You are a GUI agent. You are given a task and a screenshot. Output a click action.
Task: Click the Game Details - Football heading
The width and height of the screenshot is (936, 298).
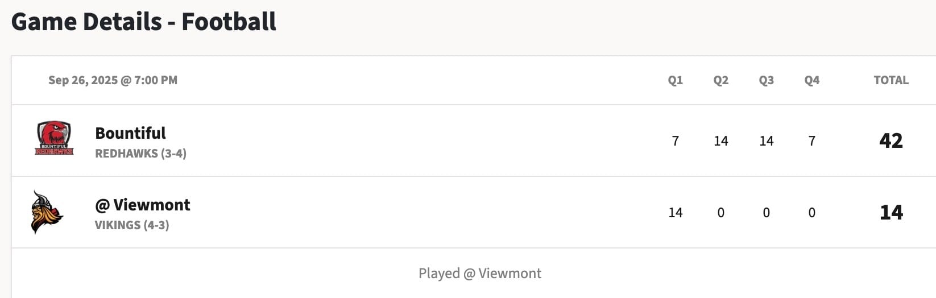pyautogui.click(x=144, y=22)
